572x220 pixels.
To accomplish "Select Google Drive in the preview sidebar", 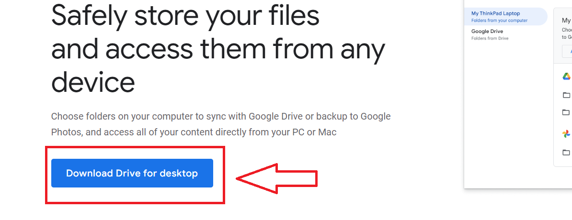I will click(x=487, y=32).
